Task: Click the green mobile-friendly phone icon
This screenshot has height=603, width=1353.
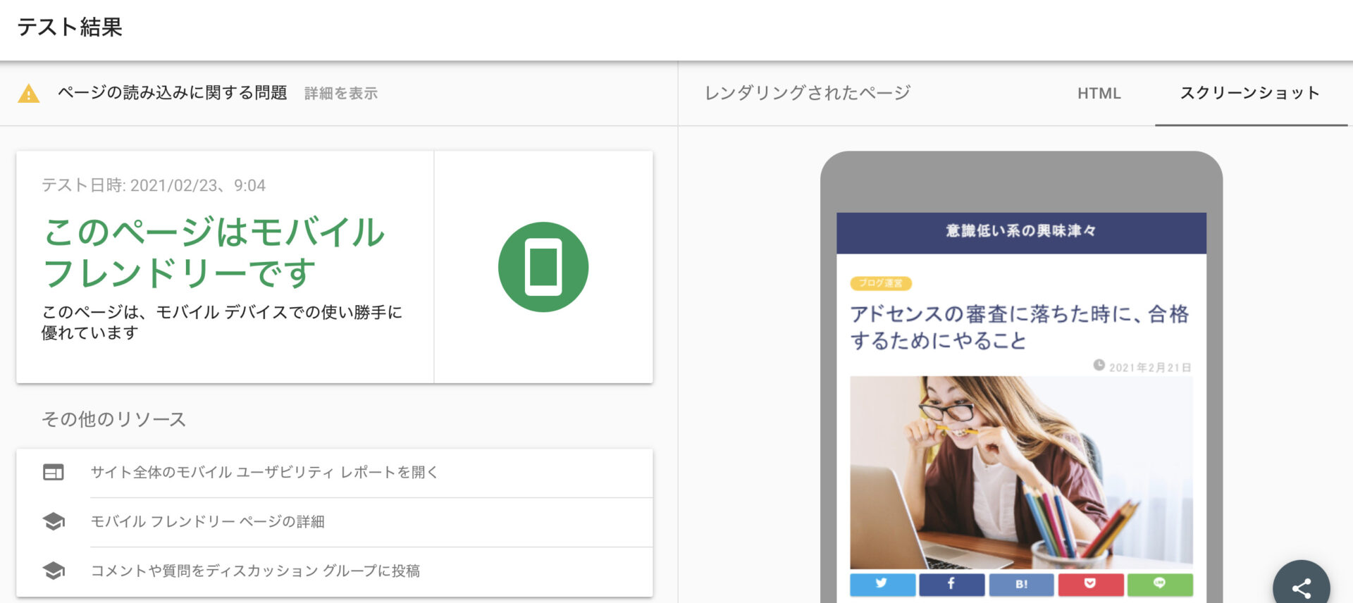Action: [x=543, y=267]
